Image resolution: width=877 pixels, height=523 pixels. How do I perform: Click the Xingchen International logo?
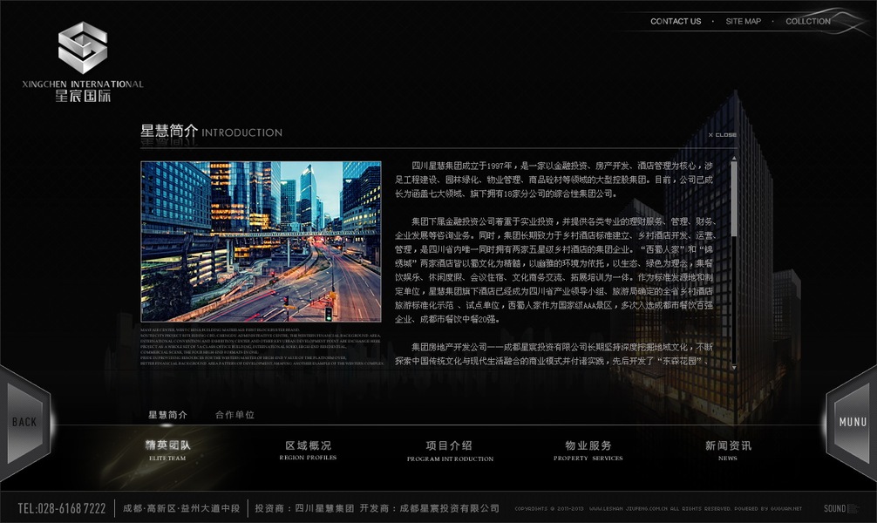click(x=83, y=62)
